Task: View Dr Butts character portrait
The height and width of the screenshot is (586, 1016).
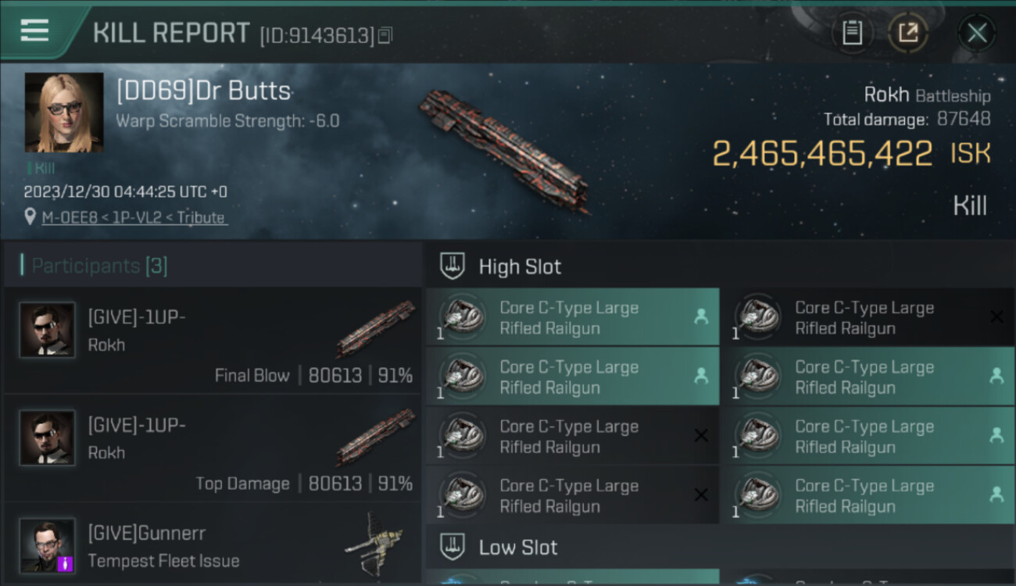Action: point(64,113)
